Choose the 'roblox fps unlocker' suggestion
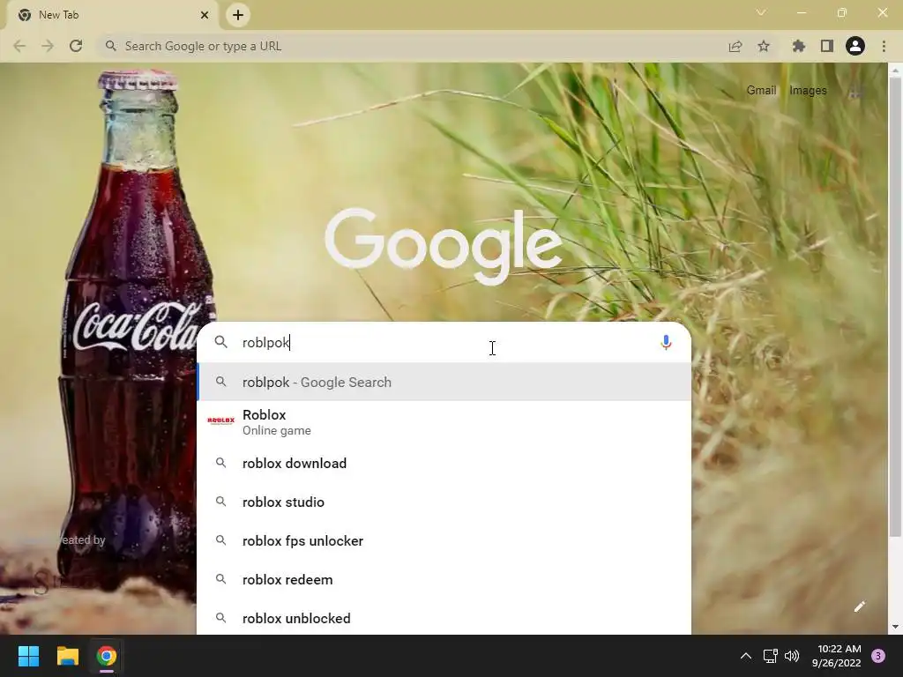The height and width of the screenshot is (677, 903). pos(444,541)
